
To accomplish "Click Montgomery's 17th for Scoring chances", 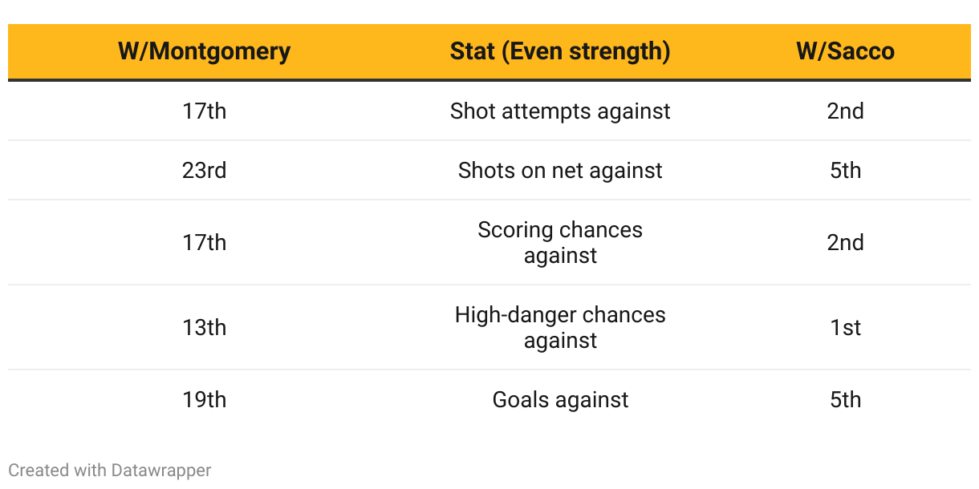I will [x=204, y=242].
